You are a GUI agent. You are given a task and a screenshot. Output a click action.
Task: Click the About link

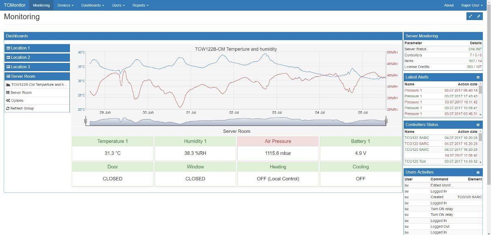(x=449, y=5)
